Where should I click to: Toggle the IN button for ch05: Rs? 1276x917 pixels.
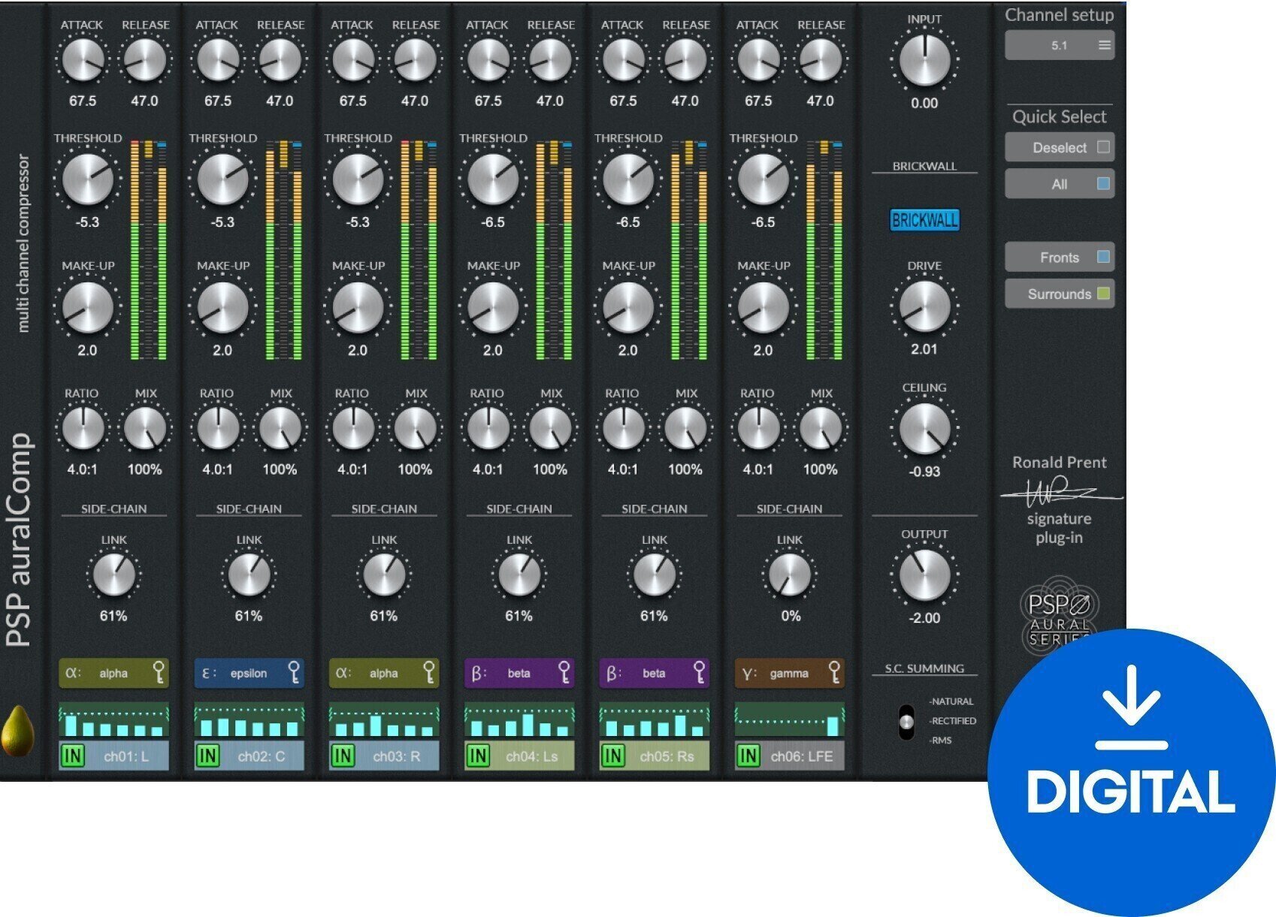point(613,756)
